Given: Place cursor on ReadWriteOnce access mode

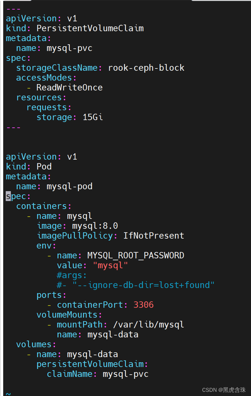Looking at the screenshot, I should (x=69, y=88).
